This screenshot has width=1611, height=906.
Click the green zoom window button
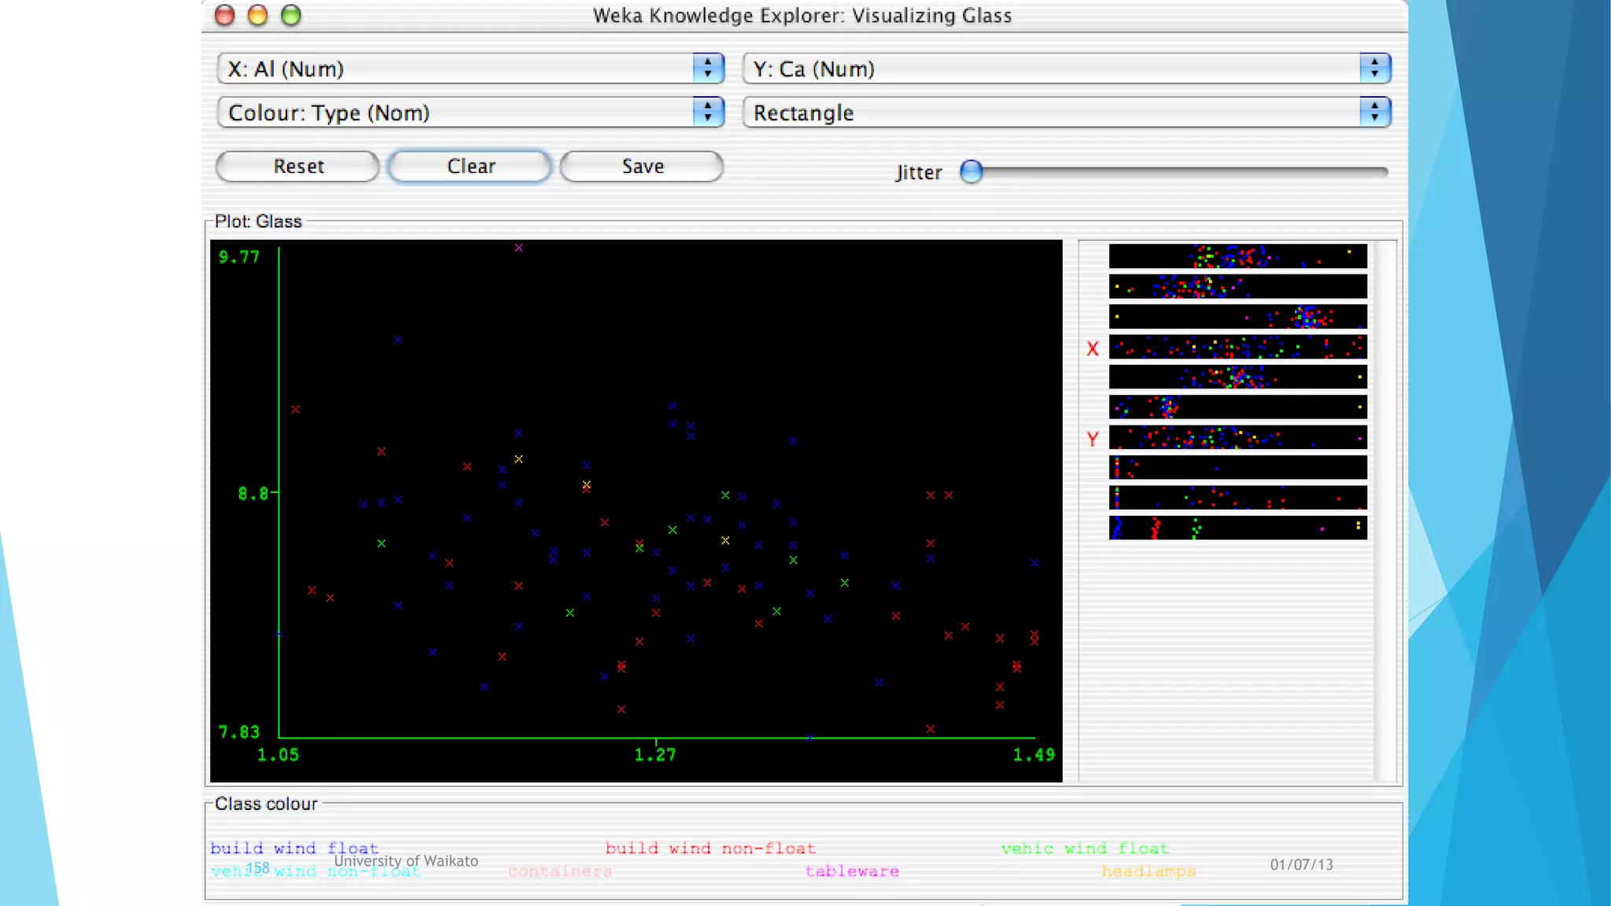291,15
